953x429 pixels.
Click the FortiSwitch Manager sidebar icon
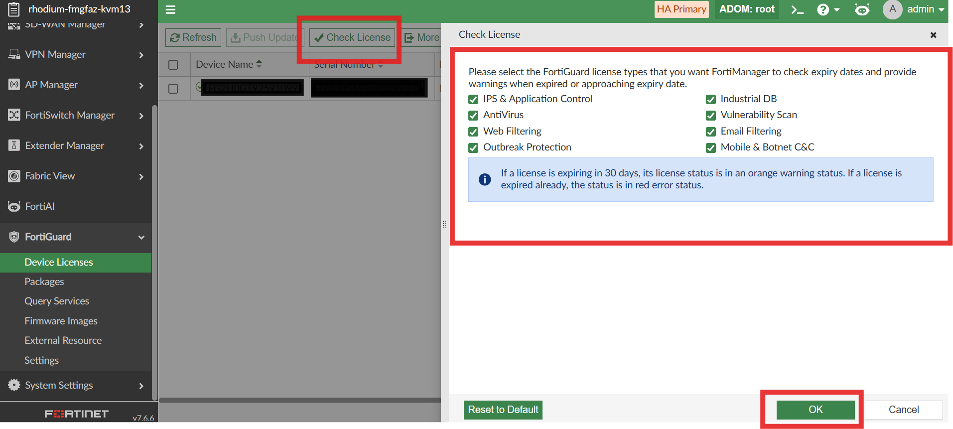[14, 115]
